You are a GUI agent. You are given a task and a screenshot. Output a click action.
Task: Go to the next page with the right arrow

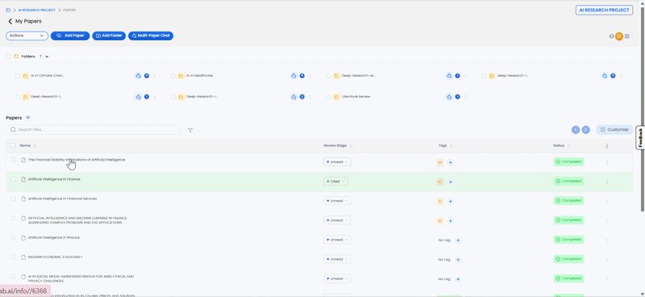coord(586,130)
